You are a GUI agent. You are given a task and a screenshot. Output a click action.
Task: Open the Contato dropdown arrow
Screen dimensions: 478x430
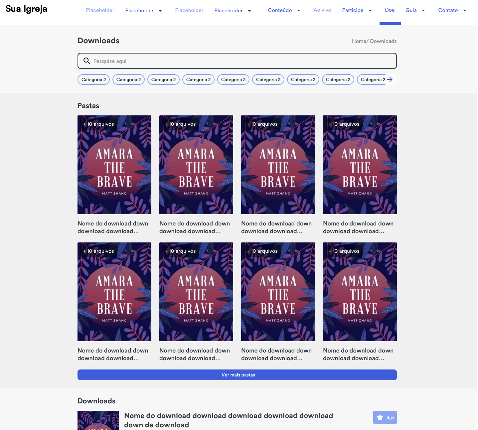click(465, 10)
